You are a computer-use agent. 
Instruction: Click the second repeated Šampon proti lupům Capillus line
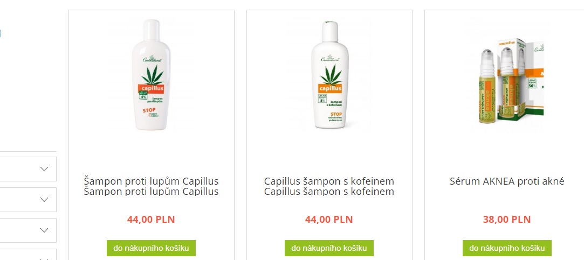pos(151,192)
